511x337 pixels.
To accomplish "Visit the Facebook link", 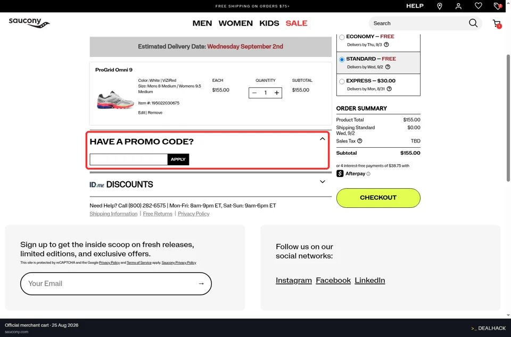I will tap(333, 281).
